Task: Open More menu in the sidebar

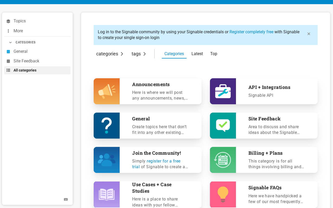Action: tap(37, 31)
